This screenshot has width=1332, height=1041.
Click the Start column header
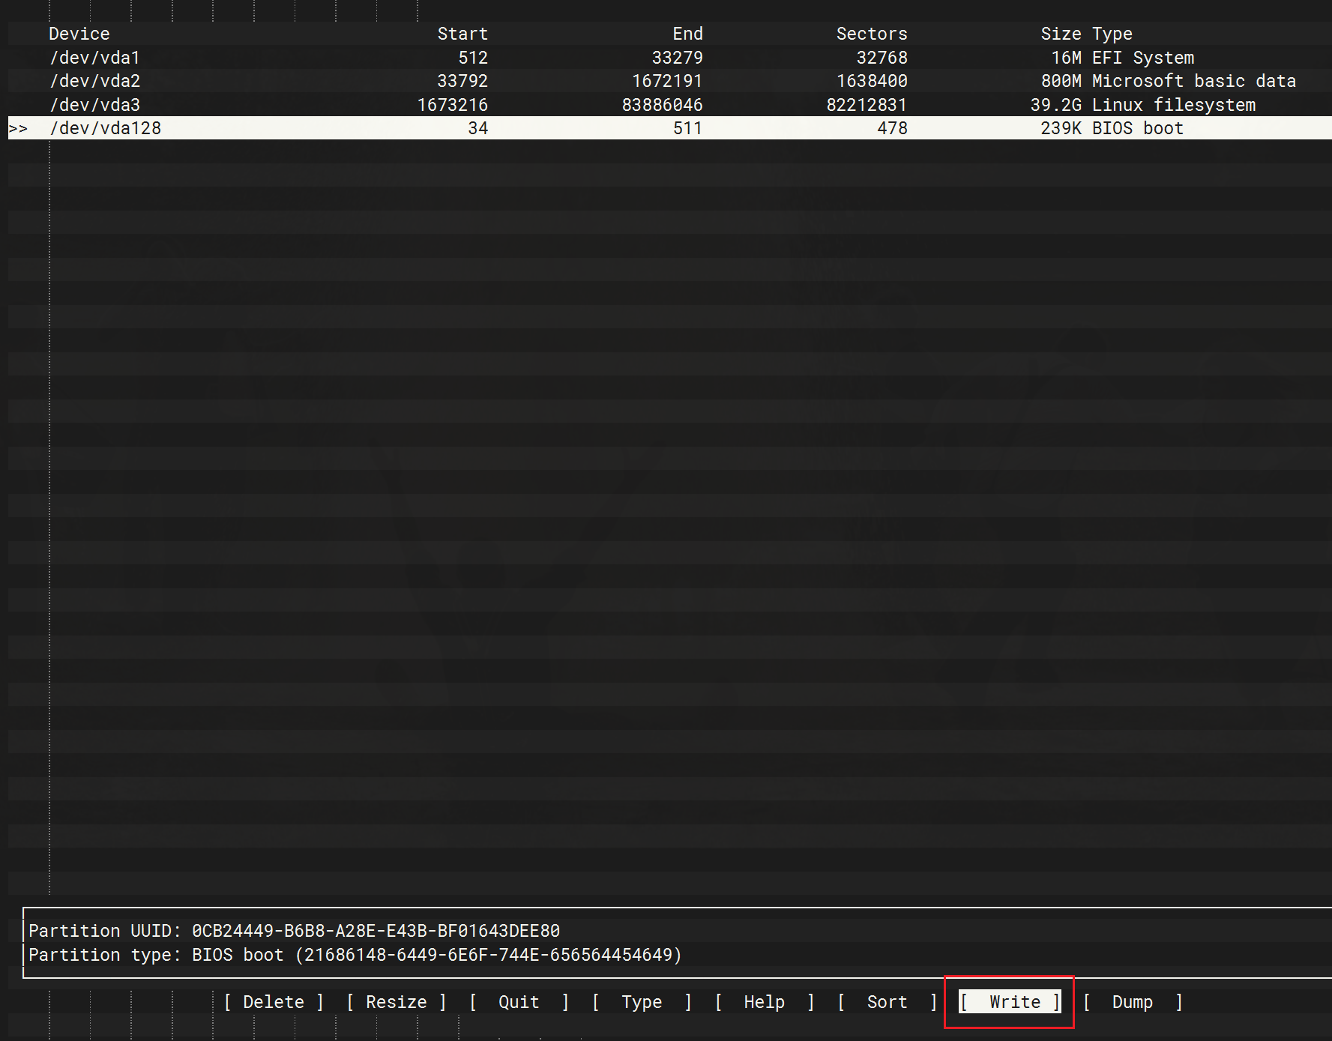462,34
